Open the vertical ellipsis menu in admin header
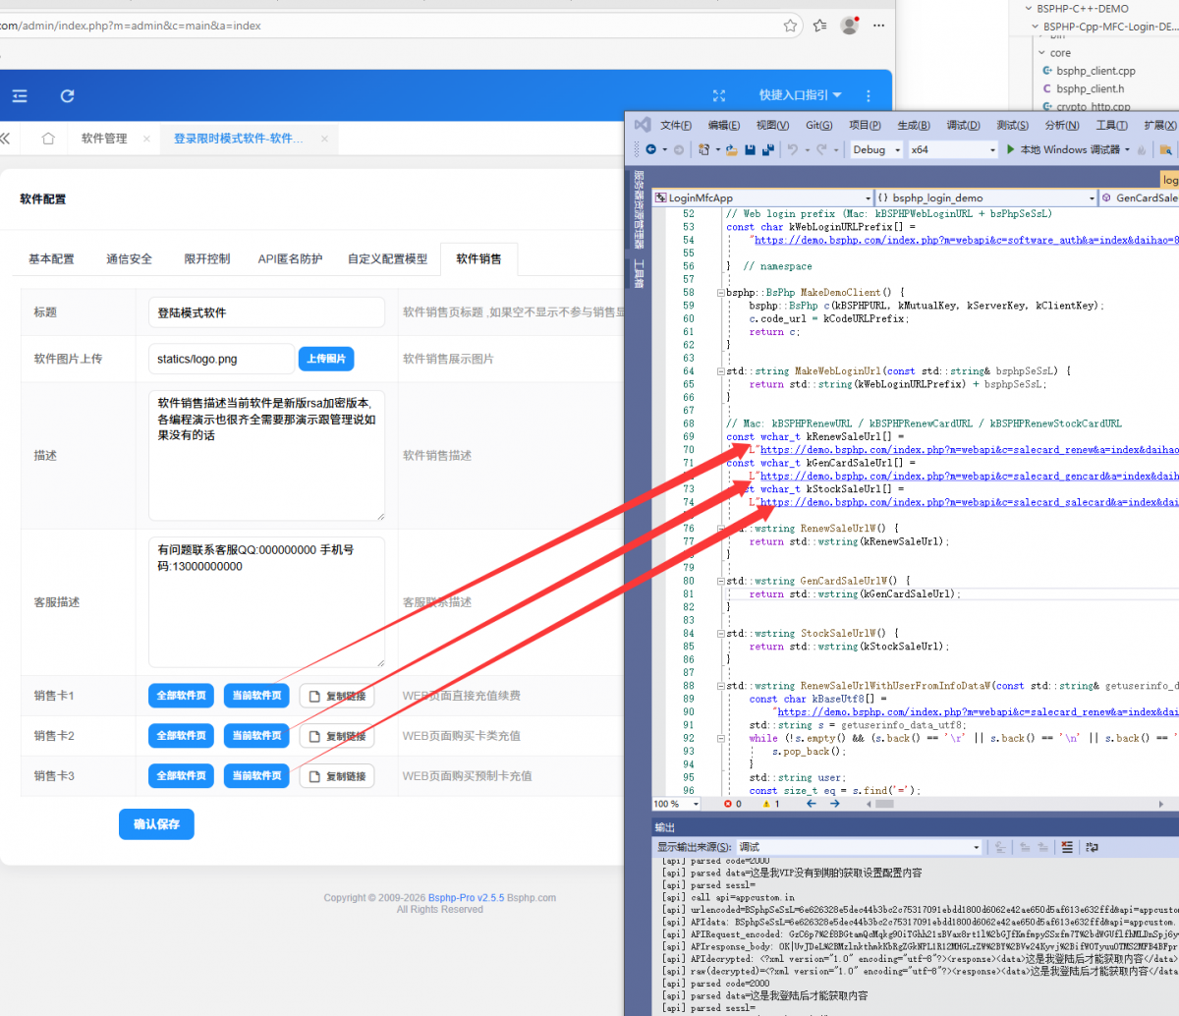 (x=869, y=95)
